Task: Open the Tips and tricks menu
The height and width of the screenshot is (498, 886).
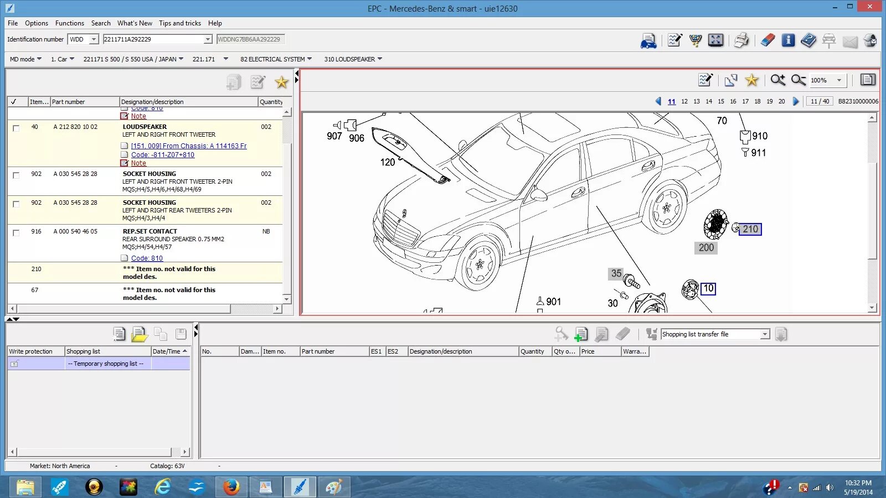Action: coord(180,23)
